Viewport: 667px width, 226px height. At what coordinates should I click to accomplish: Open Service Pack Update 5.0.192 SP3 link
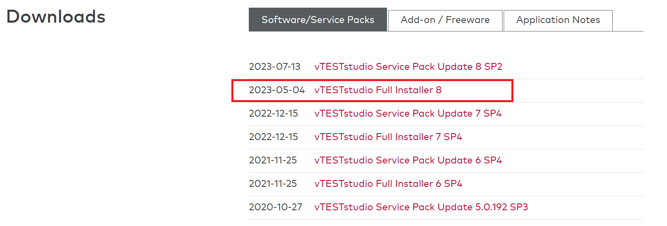pos(421,207)
